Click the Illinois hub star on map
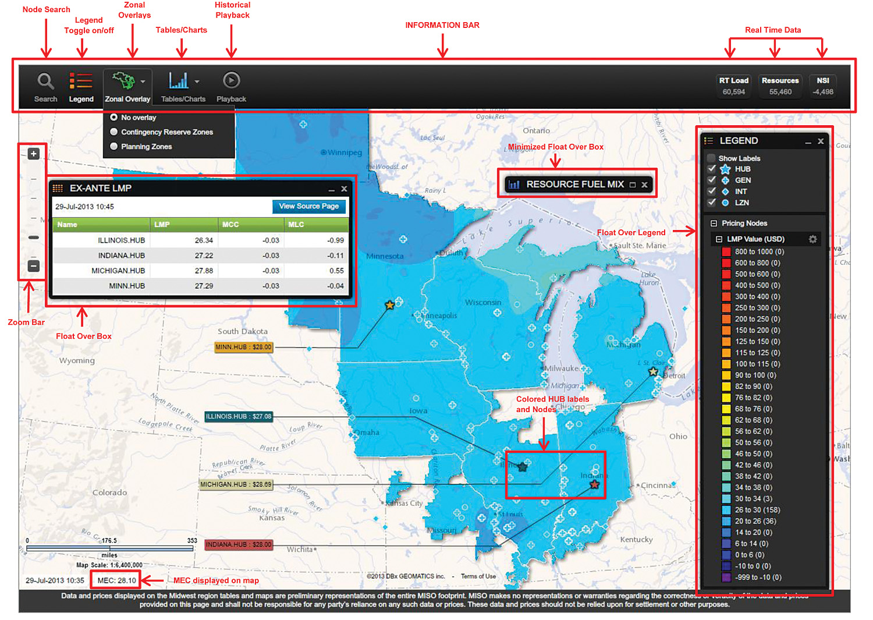The height and width of the screenshot is (620, 873). (523, 466)
